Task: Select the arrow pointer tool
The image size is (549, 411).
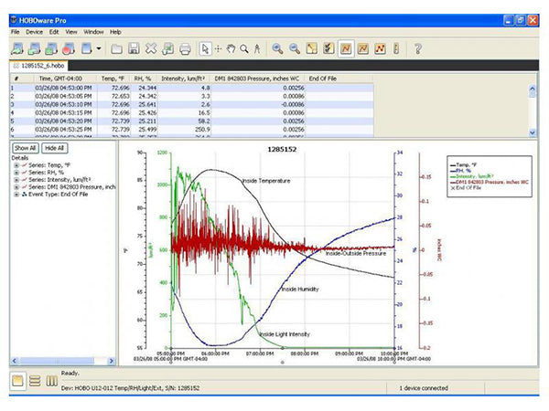Action: pyautogui.click(x=206, y=48)
